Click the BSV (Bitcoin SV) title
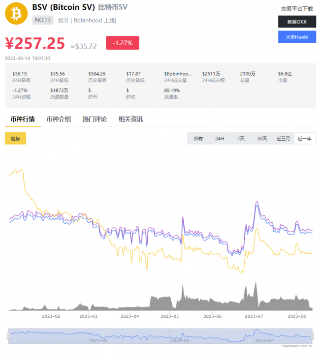This screenshot has width=320, height=359. pyautogui.click(x=64, y=7)
